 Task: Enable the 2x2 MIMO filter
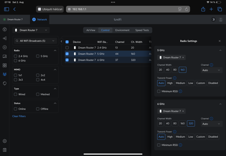click(x=38, y=75)
